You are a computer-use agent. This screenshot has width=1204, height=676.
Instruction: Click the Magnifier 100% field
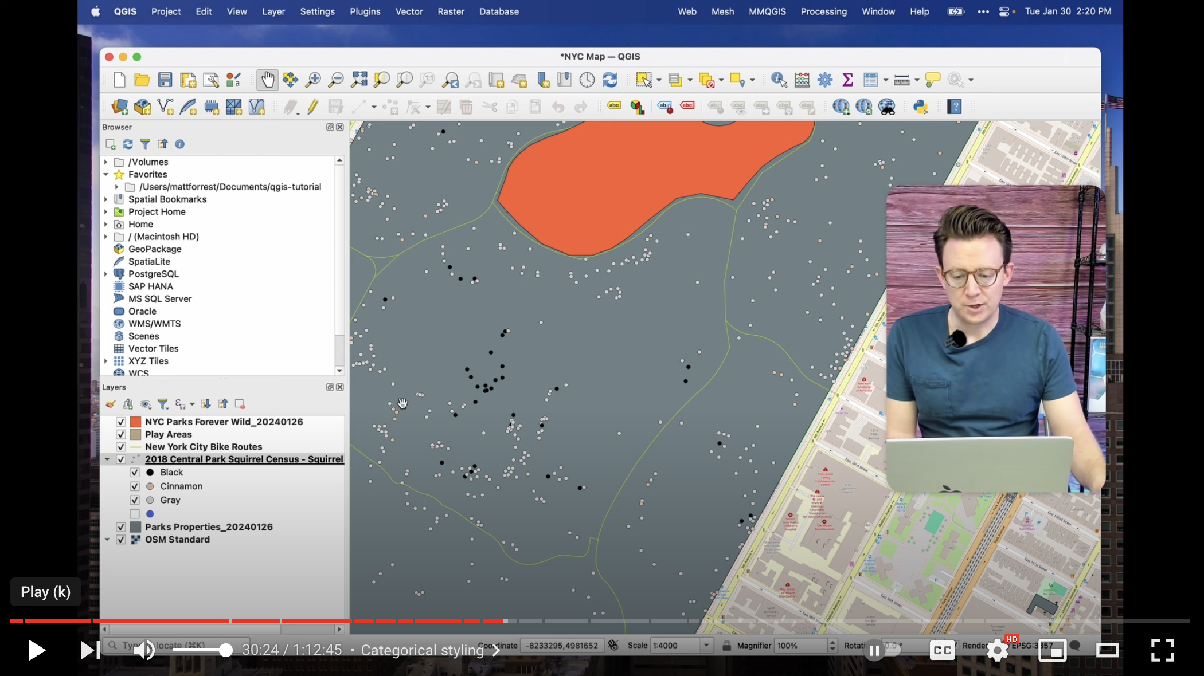click(x=801, y=646)
